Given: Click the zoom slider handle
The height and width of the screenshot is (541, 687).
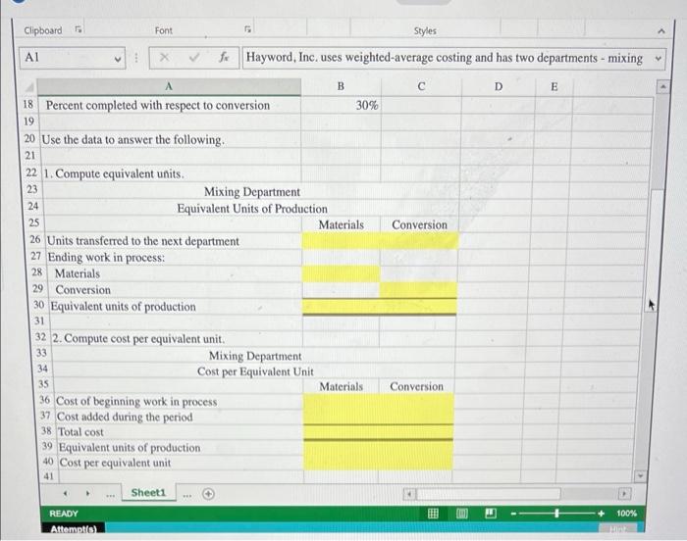Looking at the screenshot, I should coord(556,513).
